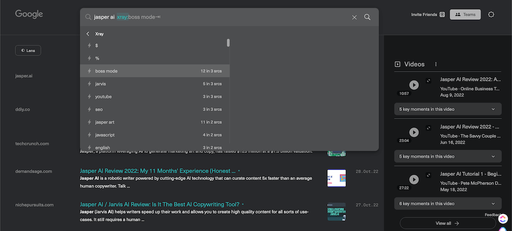Click the demandsage.com result thumbnail

point(336,178)
